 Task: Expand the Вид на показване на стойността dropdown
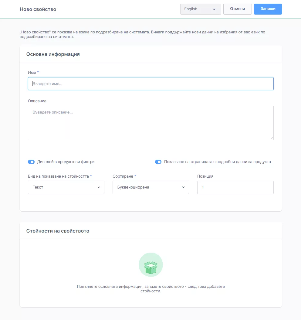[x=66, y=187]
